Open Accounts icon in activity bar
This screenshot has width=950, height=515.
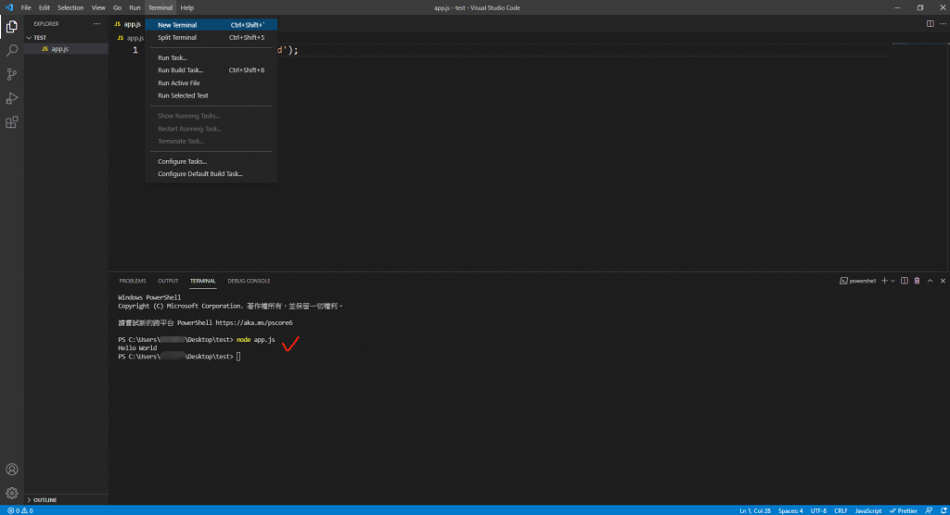click(11, 470)
